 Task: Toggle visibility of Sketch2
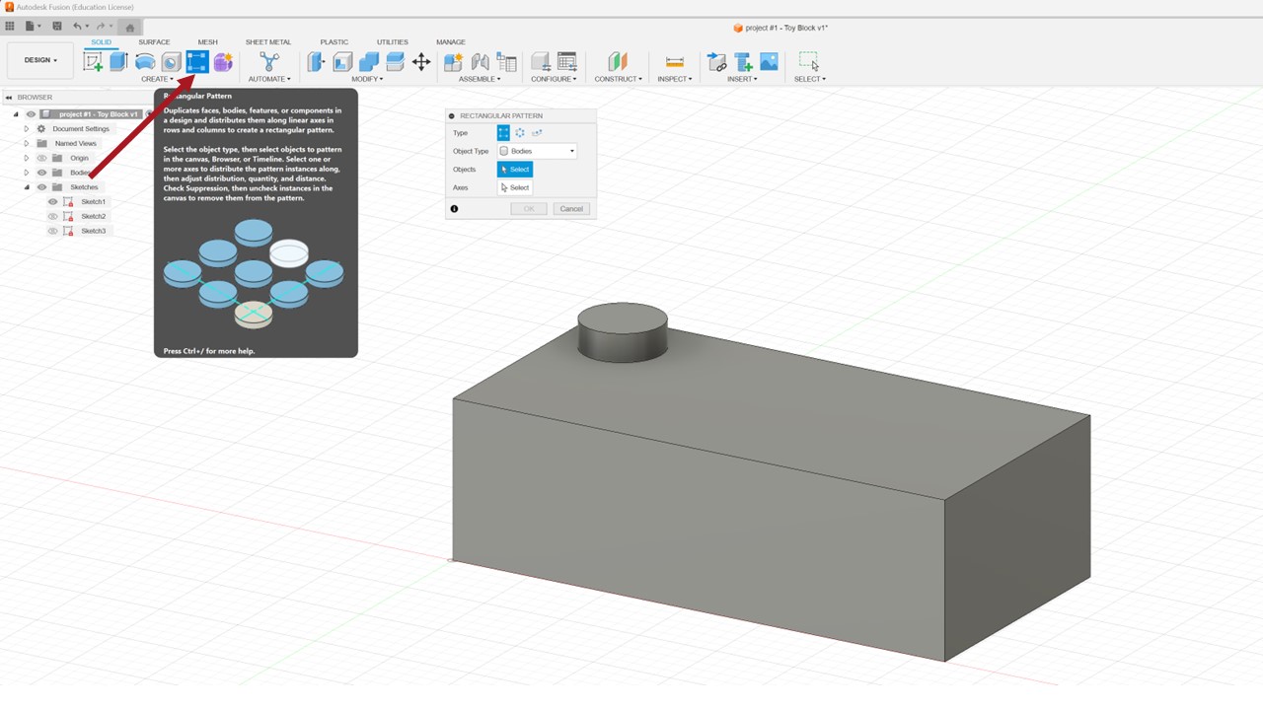pyautogui.click(x=53, y=216)
